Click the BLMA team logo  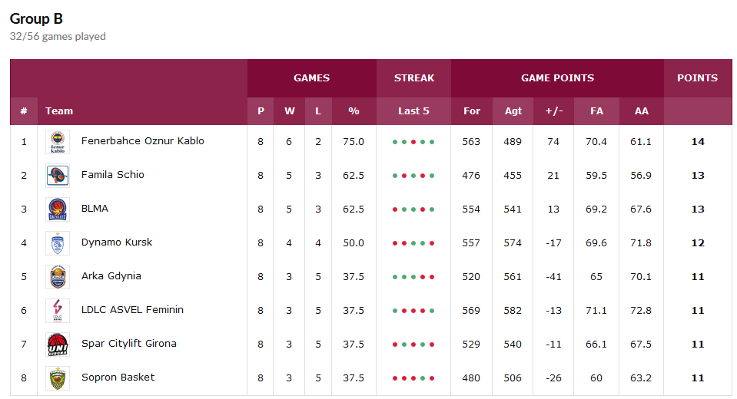(58, 209)
